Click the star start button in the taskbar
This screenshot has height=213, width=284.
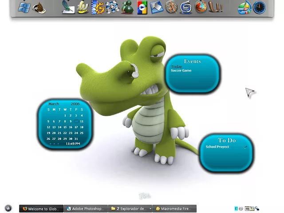pyautogui.click(x=8, y=208)
